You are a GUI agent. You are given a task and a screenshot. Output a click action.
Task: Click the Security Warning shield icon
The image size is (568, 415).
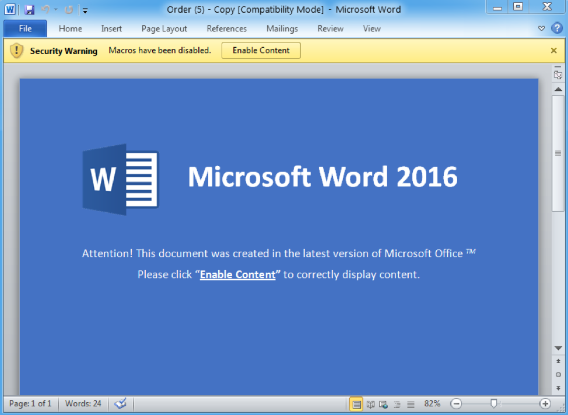pyautogui.click(x=17, y=51)
